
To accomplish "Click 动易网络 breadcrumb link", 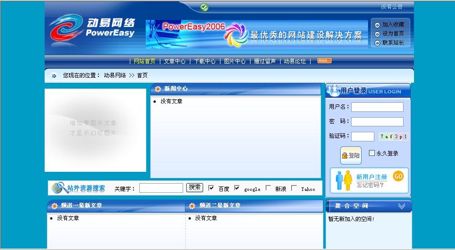I will point(115,75).
